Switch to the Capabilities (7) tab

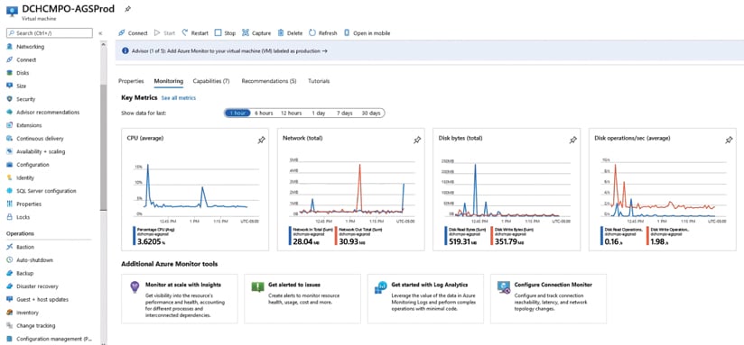211,81
